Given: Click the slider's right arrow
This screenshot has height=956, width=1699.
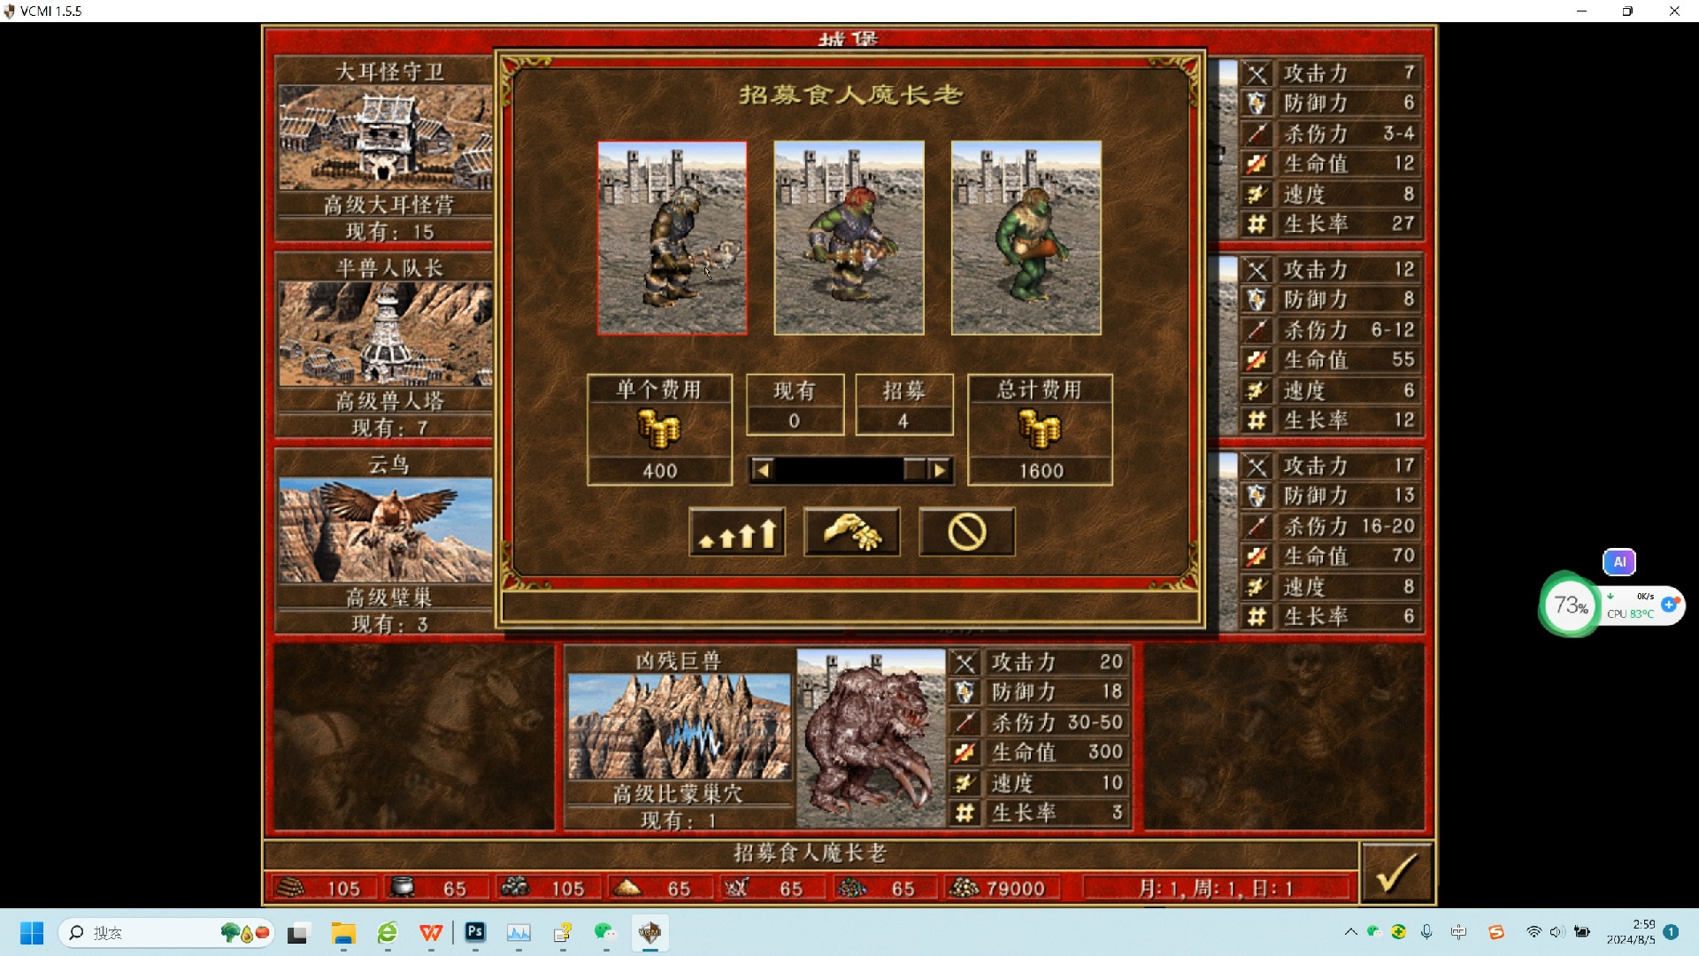Looking at the screenshot, I should (x=940, y=470).
